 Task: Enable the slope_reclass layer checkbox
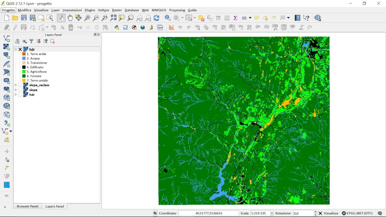(x=20, y=85)
